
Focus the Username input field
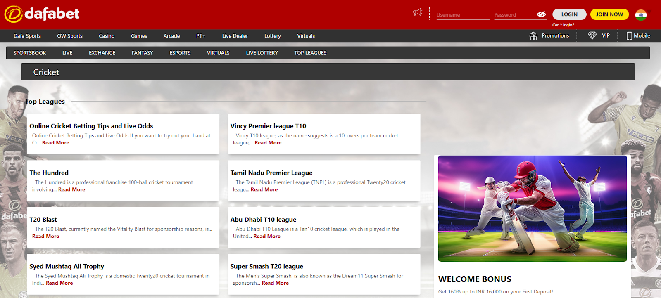pyautogui.click(x=463, y=15)
